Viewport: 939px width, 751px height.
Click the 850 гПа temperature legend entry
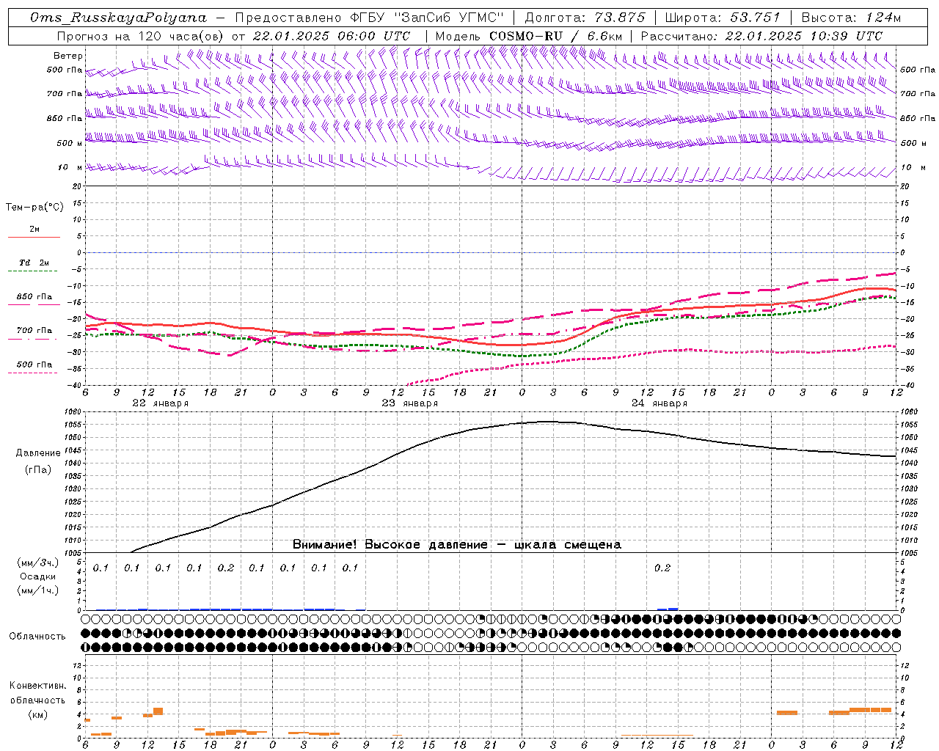click(x=34, y=297)
